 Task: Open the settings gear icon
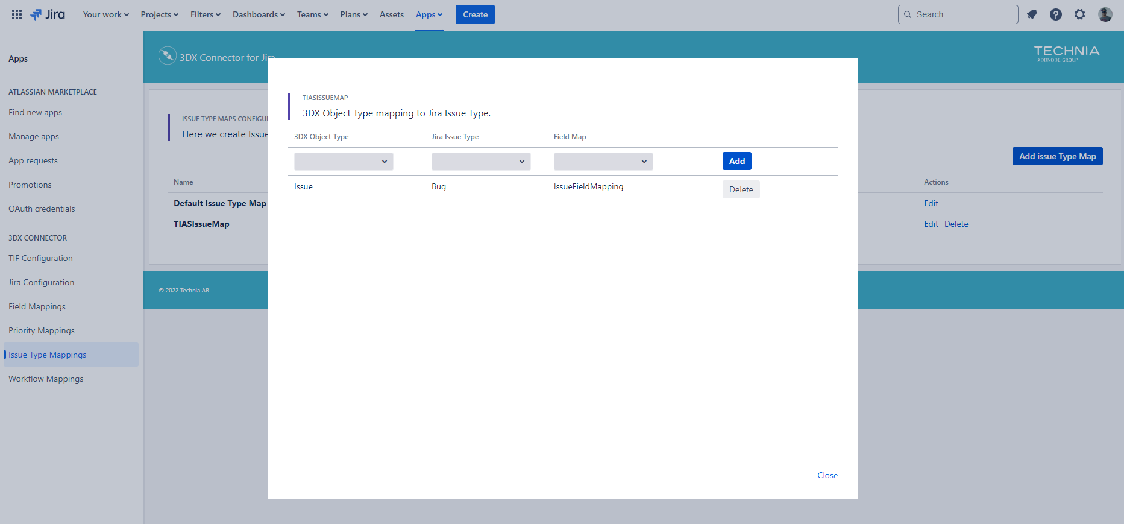tap(1079, 14)
